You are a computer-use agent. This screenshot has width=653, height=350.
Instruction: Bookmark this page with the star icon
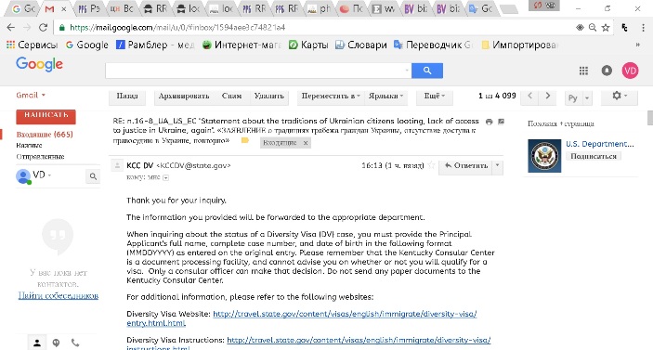point(606,28)
